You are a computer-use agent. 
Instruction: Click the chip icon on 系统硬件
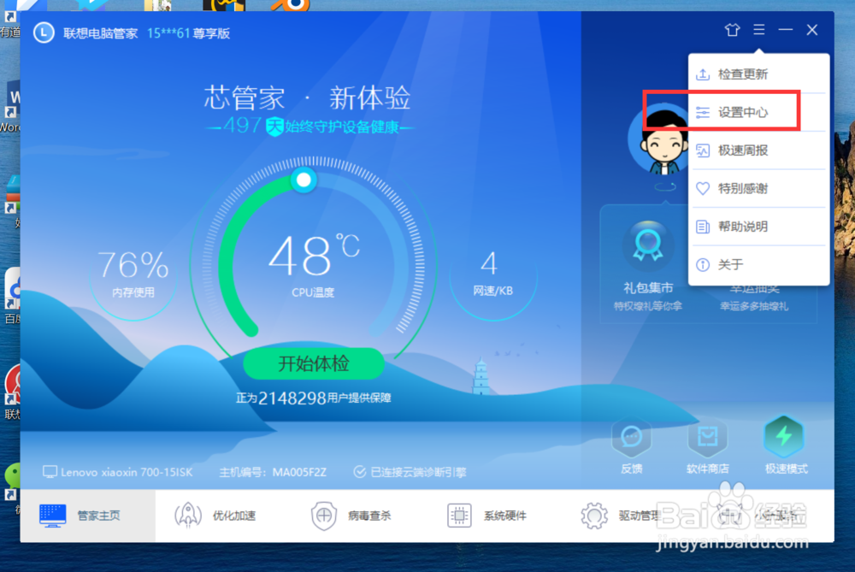coord(459,516)
